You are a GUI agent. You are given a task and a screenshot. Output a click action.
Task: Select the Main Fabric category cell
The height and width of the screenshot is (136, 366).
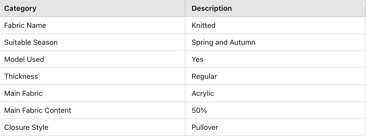(23, 93)
